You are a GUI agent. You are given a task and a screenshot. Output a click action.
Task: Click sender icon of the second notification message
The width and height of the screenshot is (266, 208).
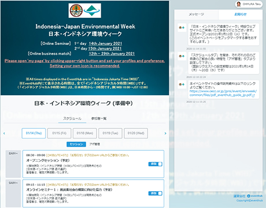(x=182, y=56)
